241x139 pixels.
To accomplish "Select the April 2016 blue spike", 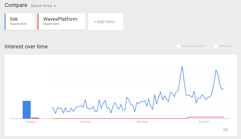I will [x=216, y=70].
